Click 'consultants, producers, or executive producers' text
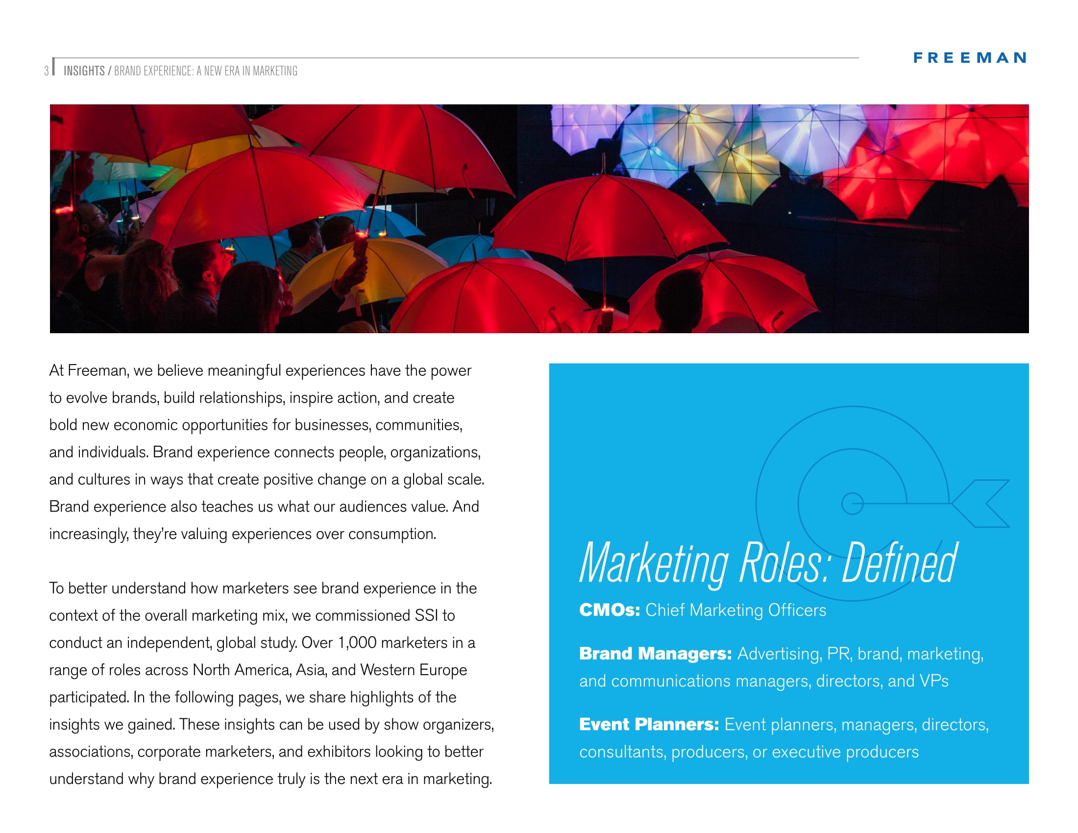This screenshot has height=833, width=1078. [748, 752]
